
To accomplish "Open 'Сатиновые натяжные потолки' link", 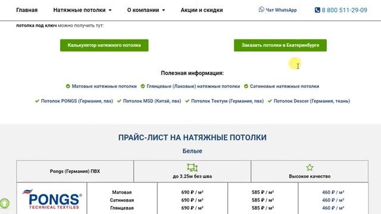I will (x=285, y=86).
